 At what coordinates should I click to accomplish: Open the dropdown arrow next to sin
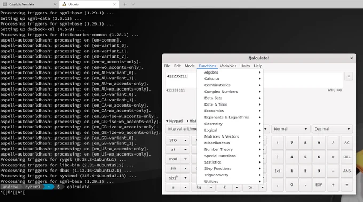(185, 168)
